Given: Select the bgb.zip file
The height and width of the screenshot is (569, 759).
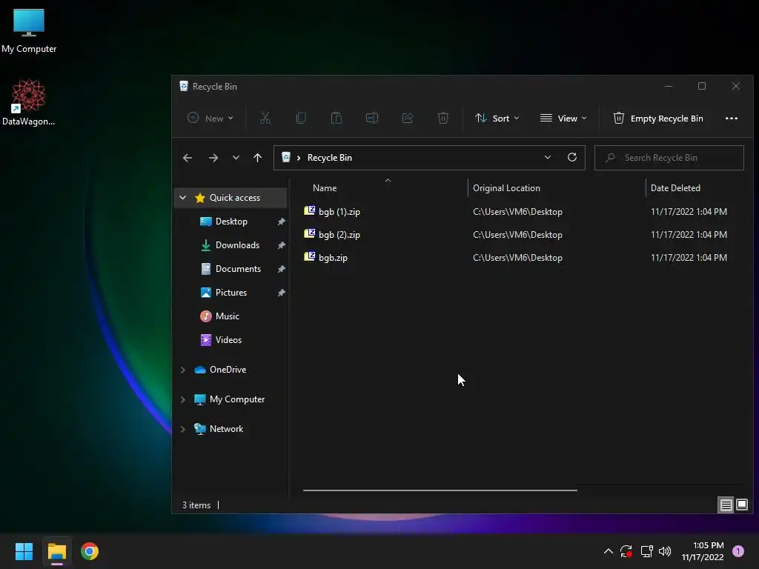Looking at the screenshot, I should point(333,258).
